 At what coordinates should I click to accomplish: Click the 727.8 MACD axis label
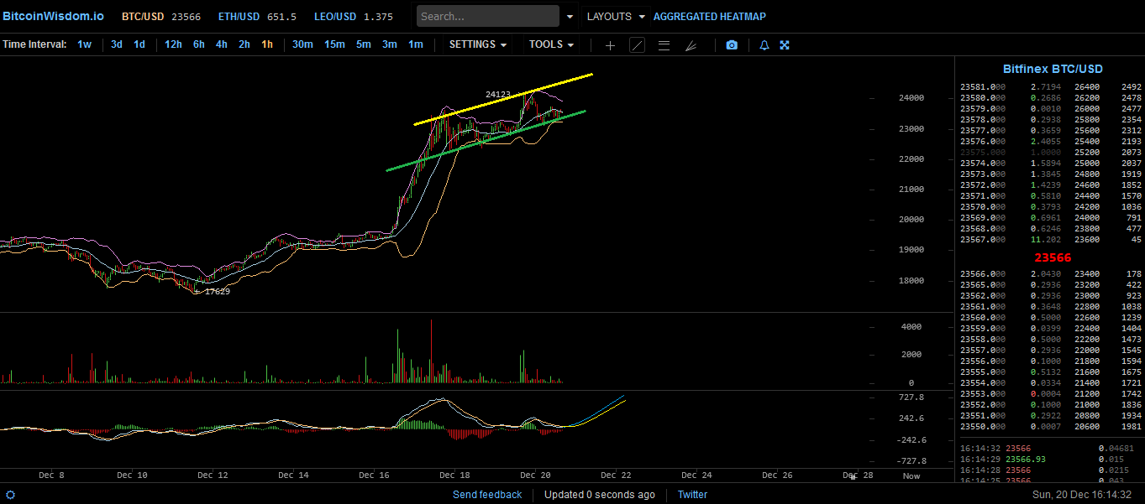coord(911,397)
